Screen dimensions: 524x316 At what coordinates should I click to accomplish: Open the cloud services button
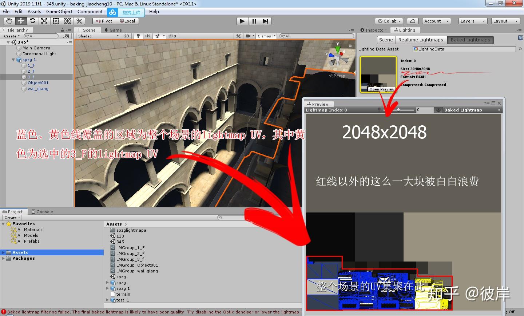pyautogui.click(x=412, y=21)
